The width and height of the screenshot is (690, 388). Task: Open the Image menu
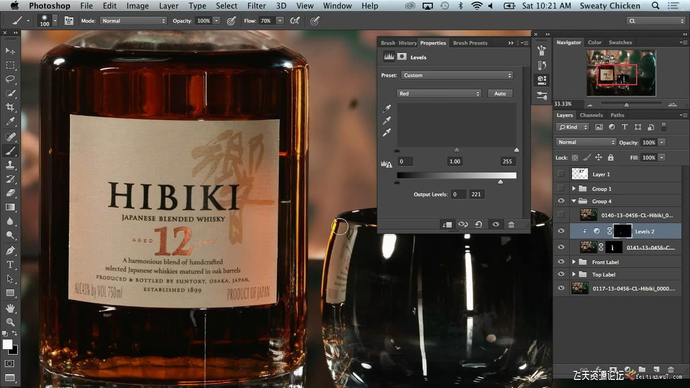click(137, 6)
